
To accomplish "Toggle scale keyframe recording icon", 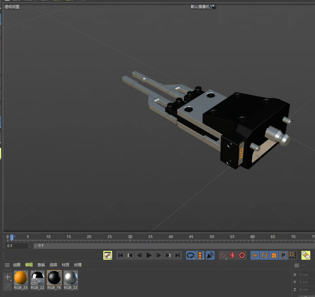I will (x=274, y=255).
